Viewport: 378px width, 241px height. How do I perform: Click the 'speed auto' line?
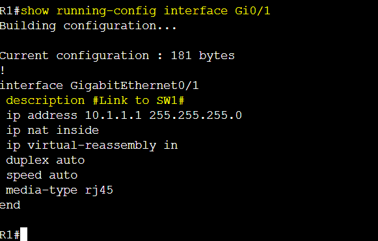tap(42, 175)
